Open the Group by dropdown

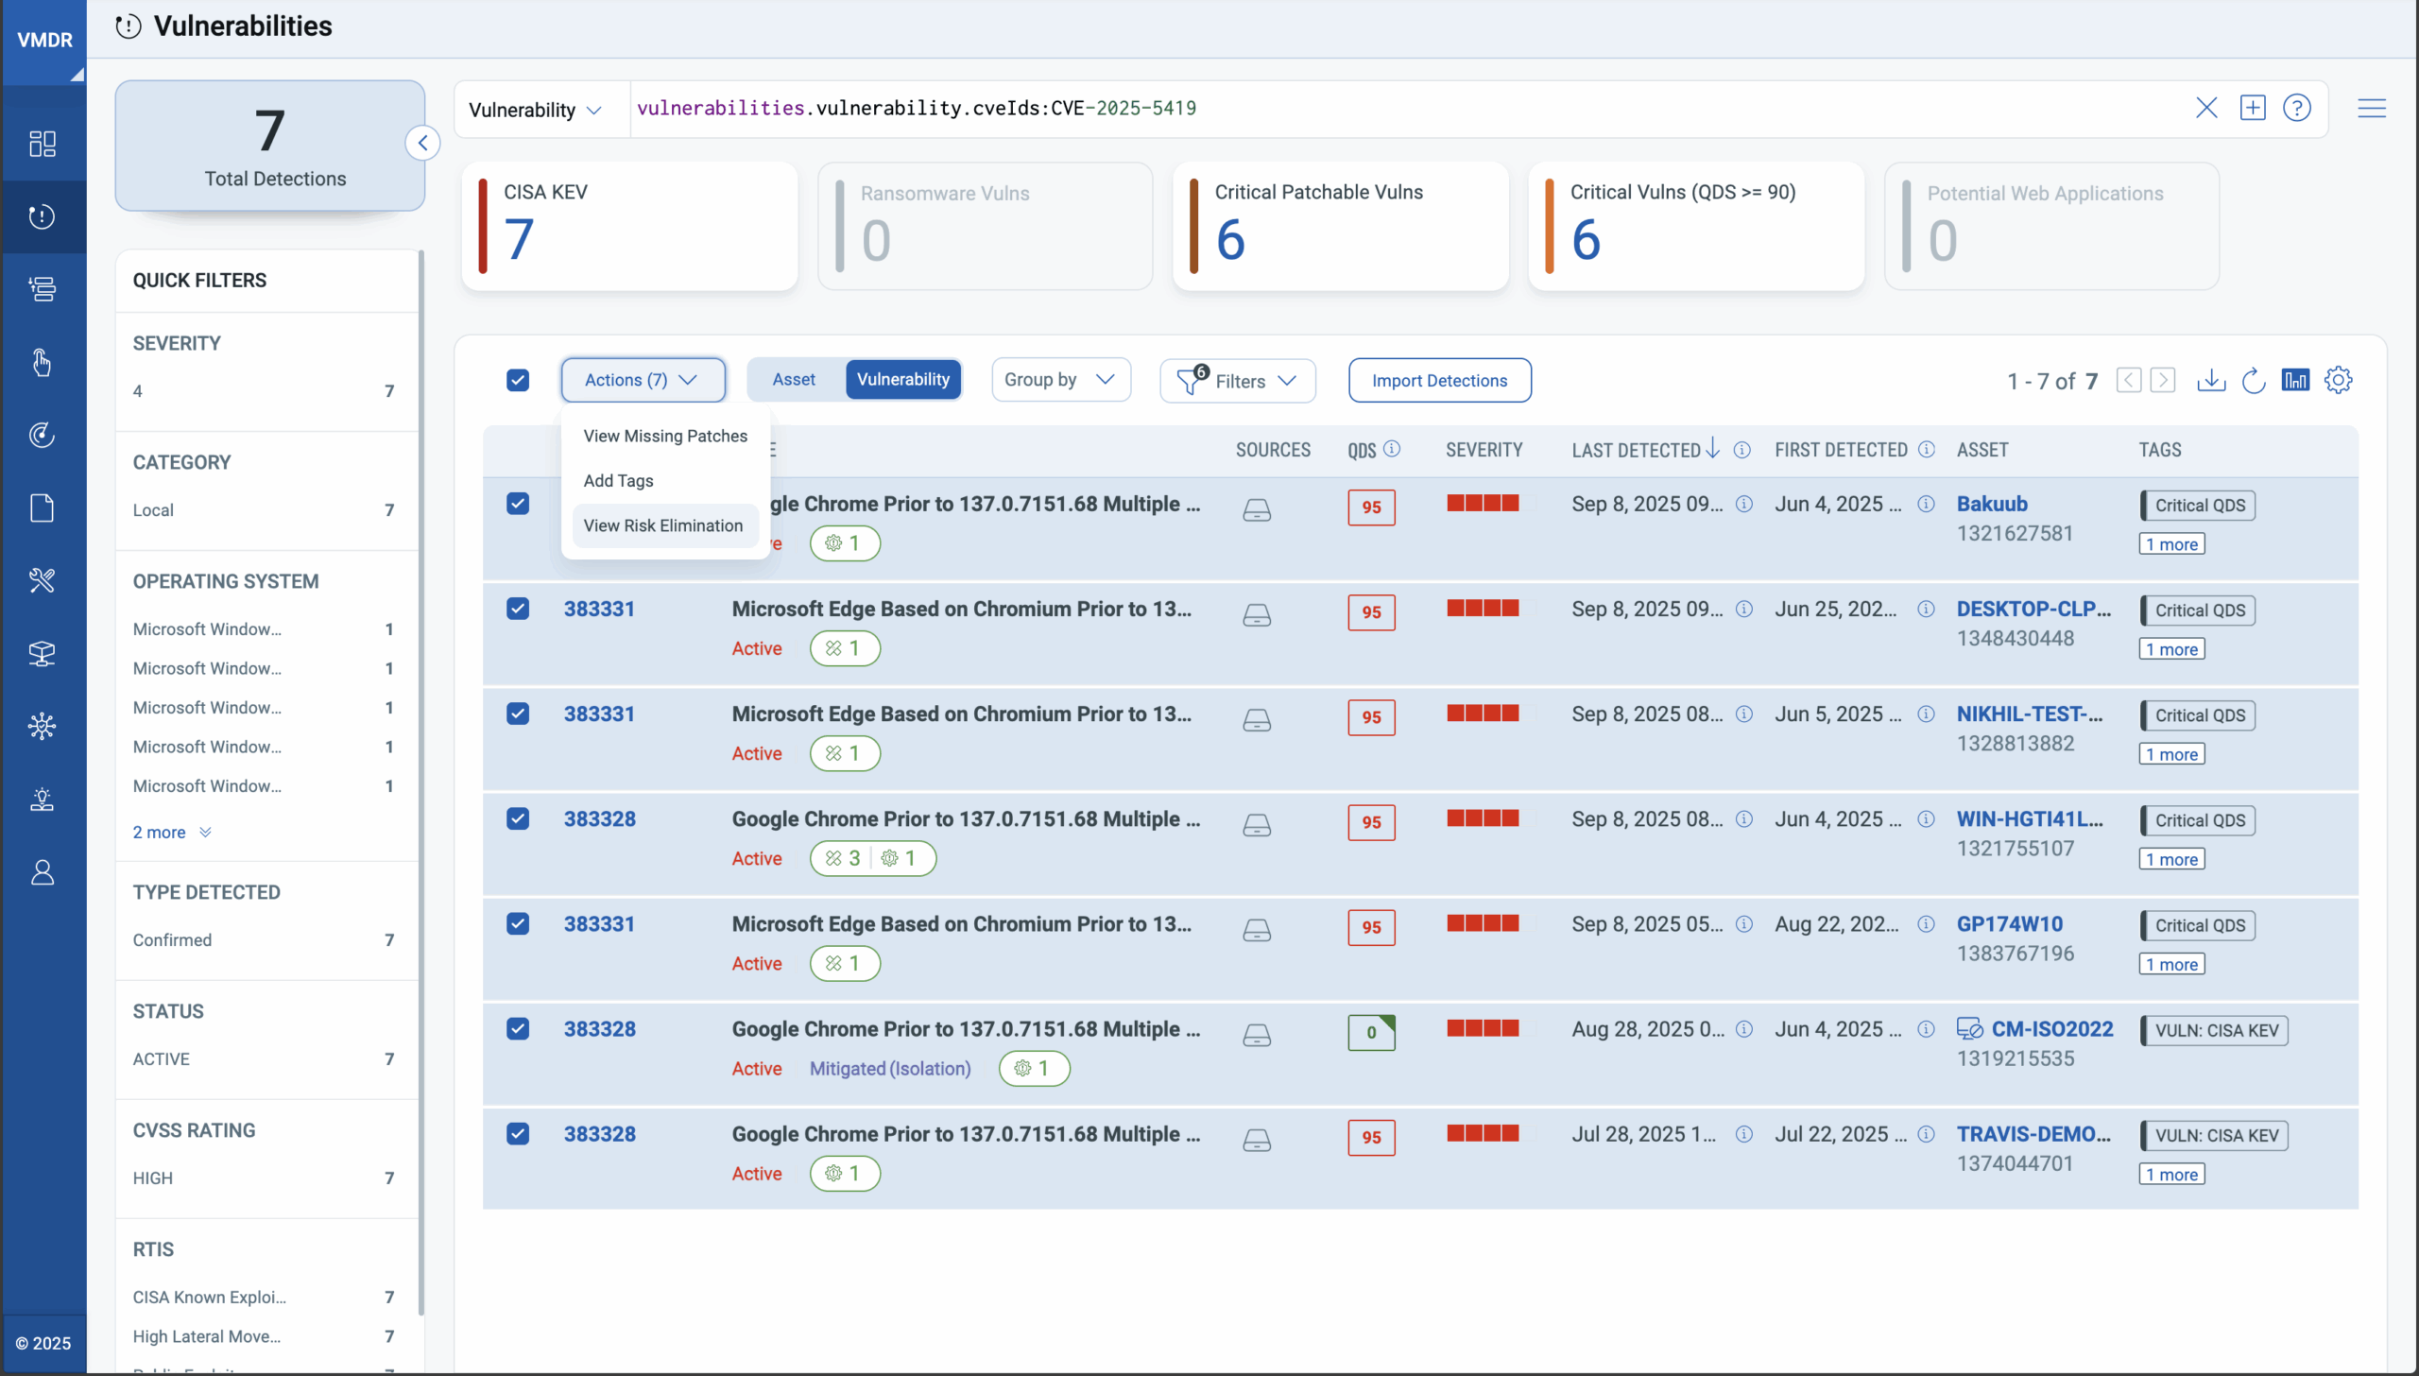tap(1060, 380)
